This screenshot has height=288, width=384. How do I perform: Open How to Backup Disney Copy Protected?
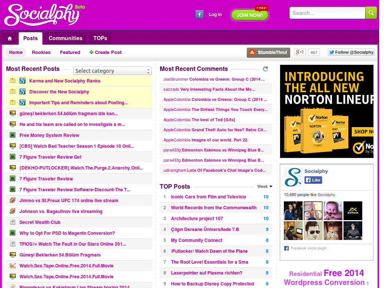pyautogui.click(x=212, y=283)
